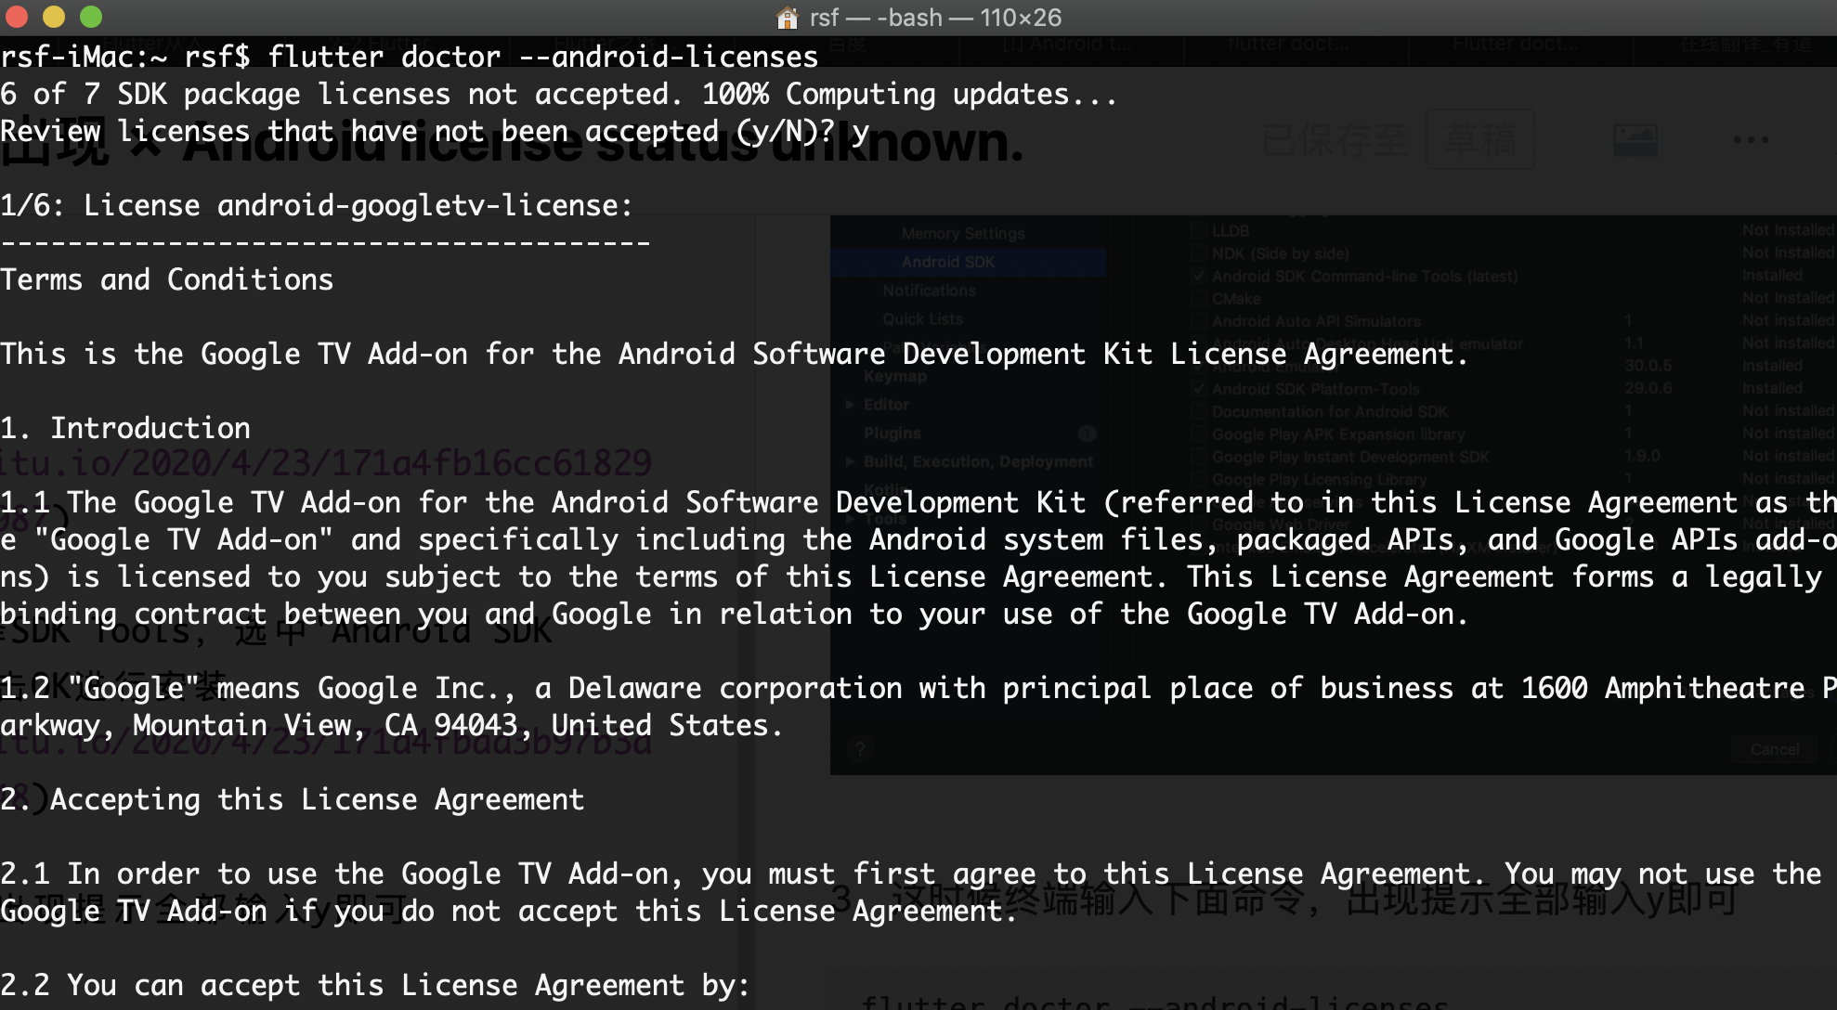Close the Terminal window with red button
This screenshot has width=1837, height=1010.
[18, 17]
